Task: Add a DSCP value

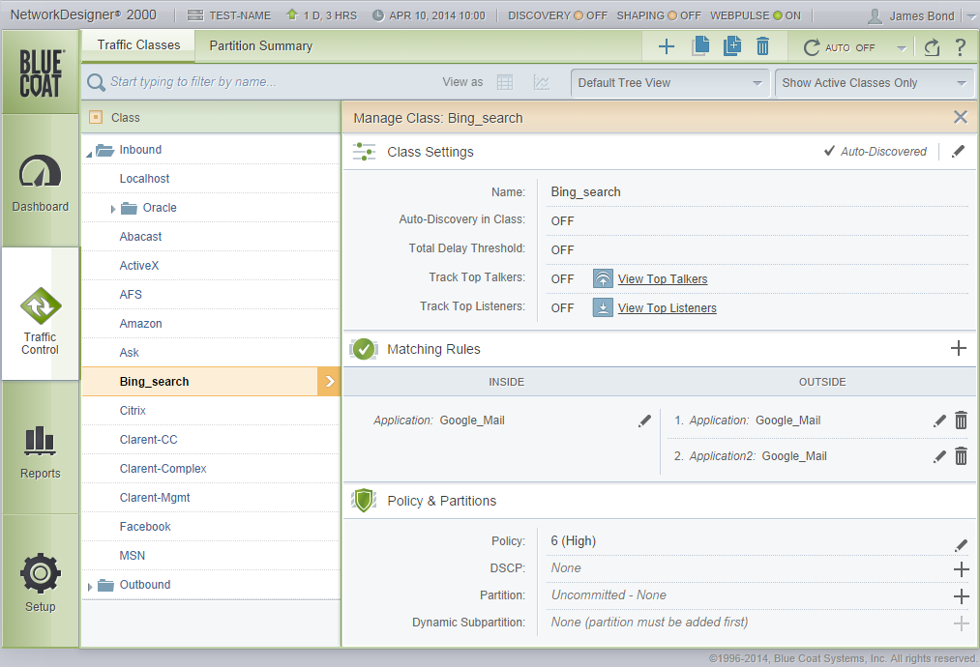Action: click(962, 569)
